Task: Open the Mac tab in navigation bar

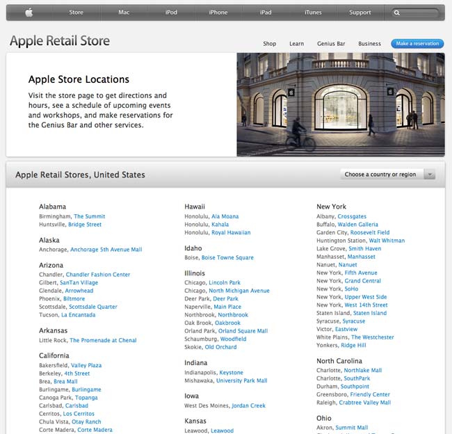Action: click(x=124, y=13)
